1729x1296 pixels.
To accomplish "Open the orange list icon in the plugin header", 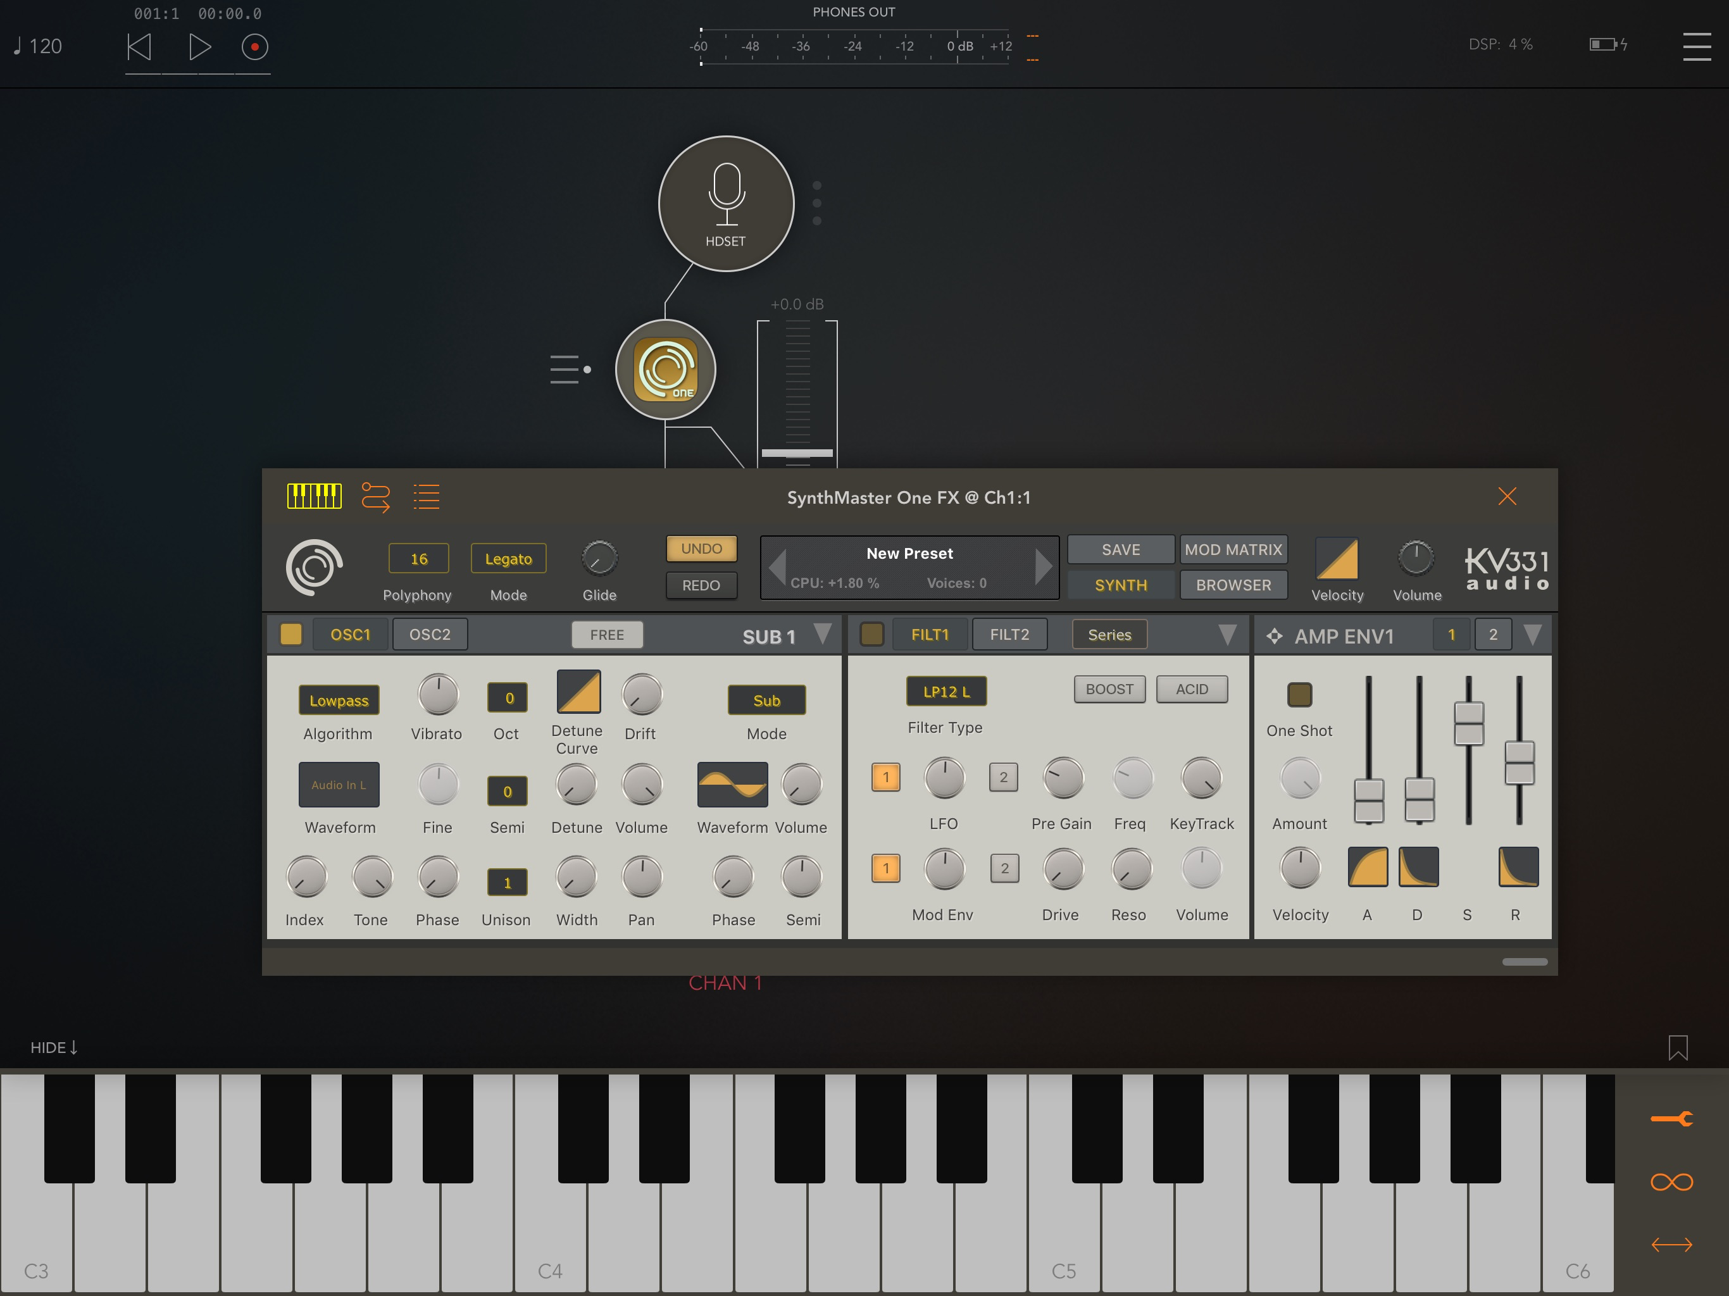I will point(427,496).
